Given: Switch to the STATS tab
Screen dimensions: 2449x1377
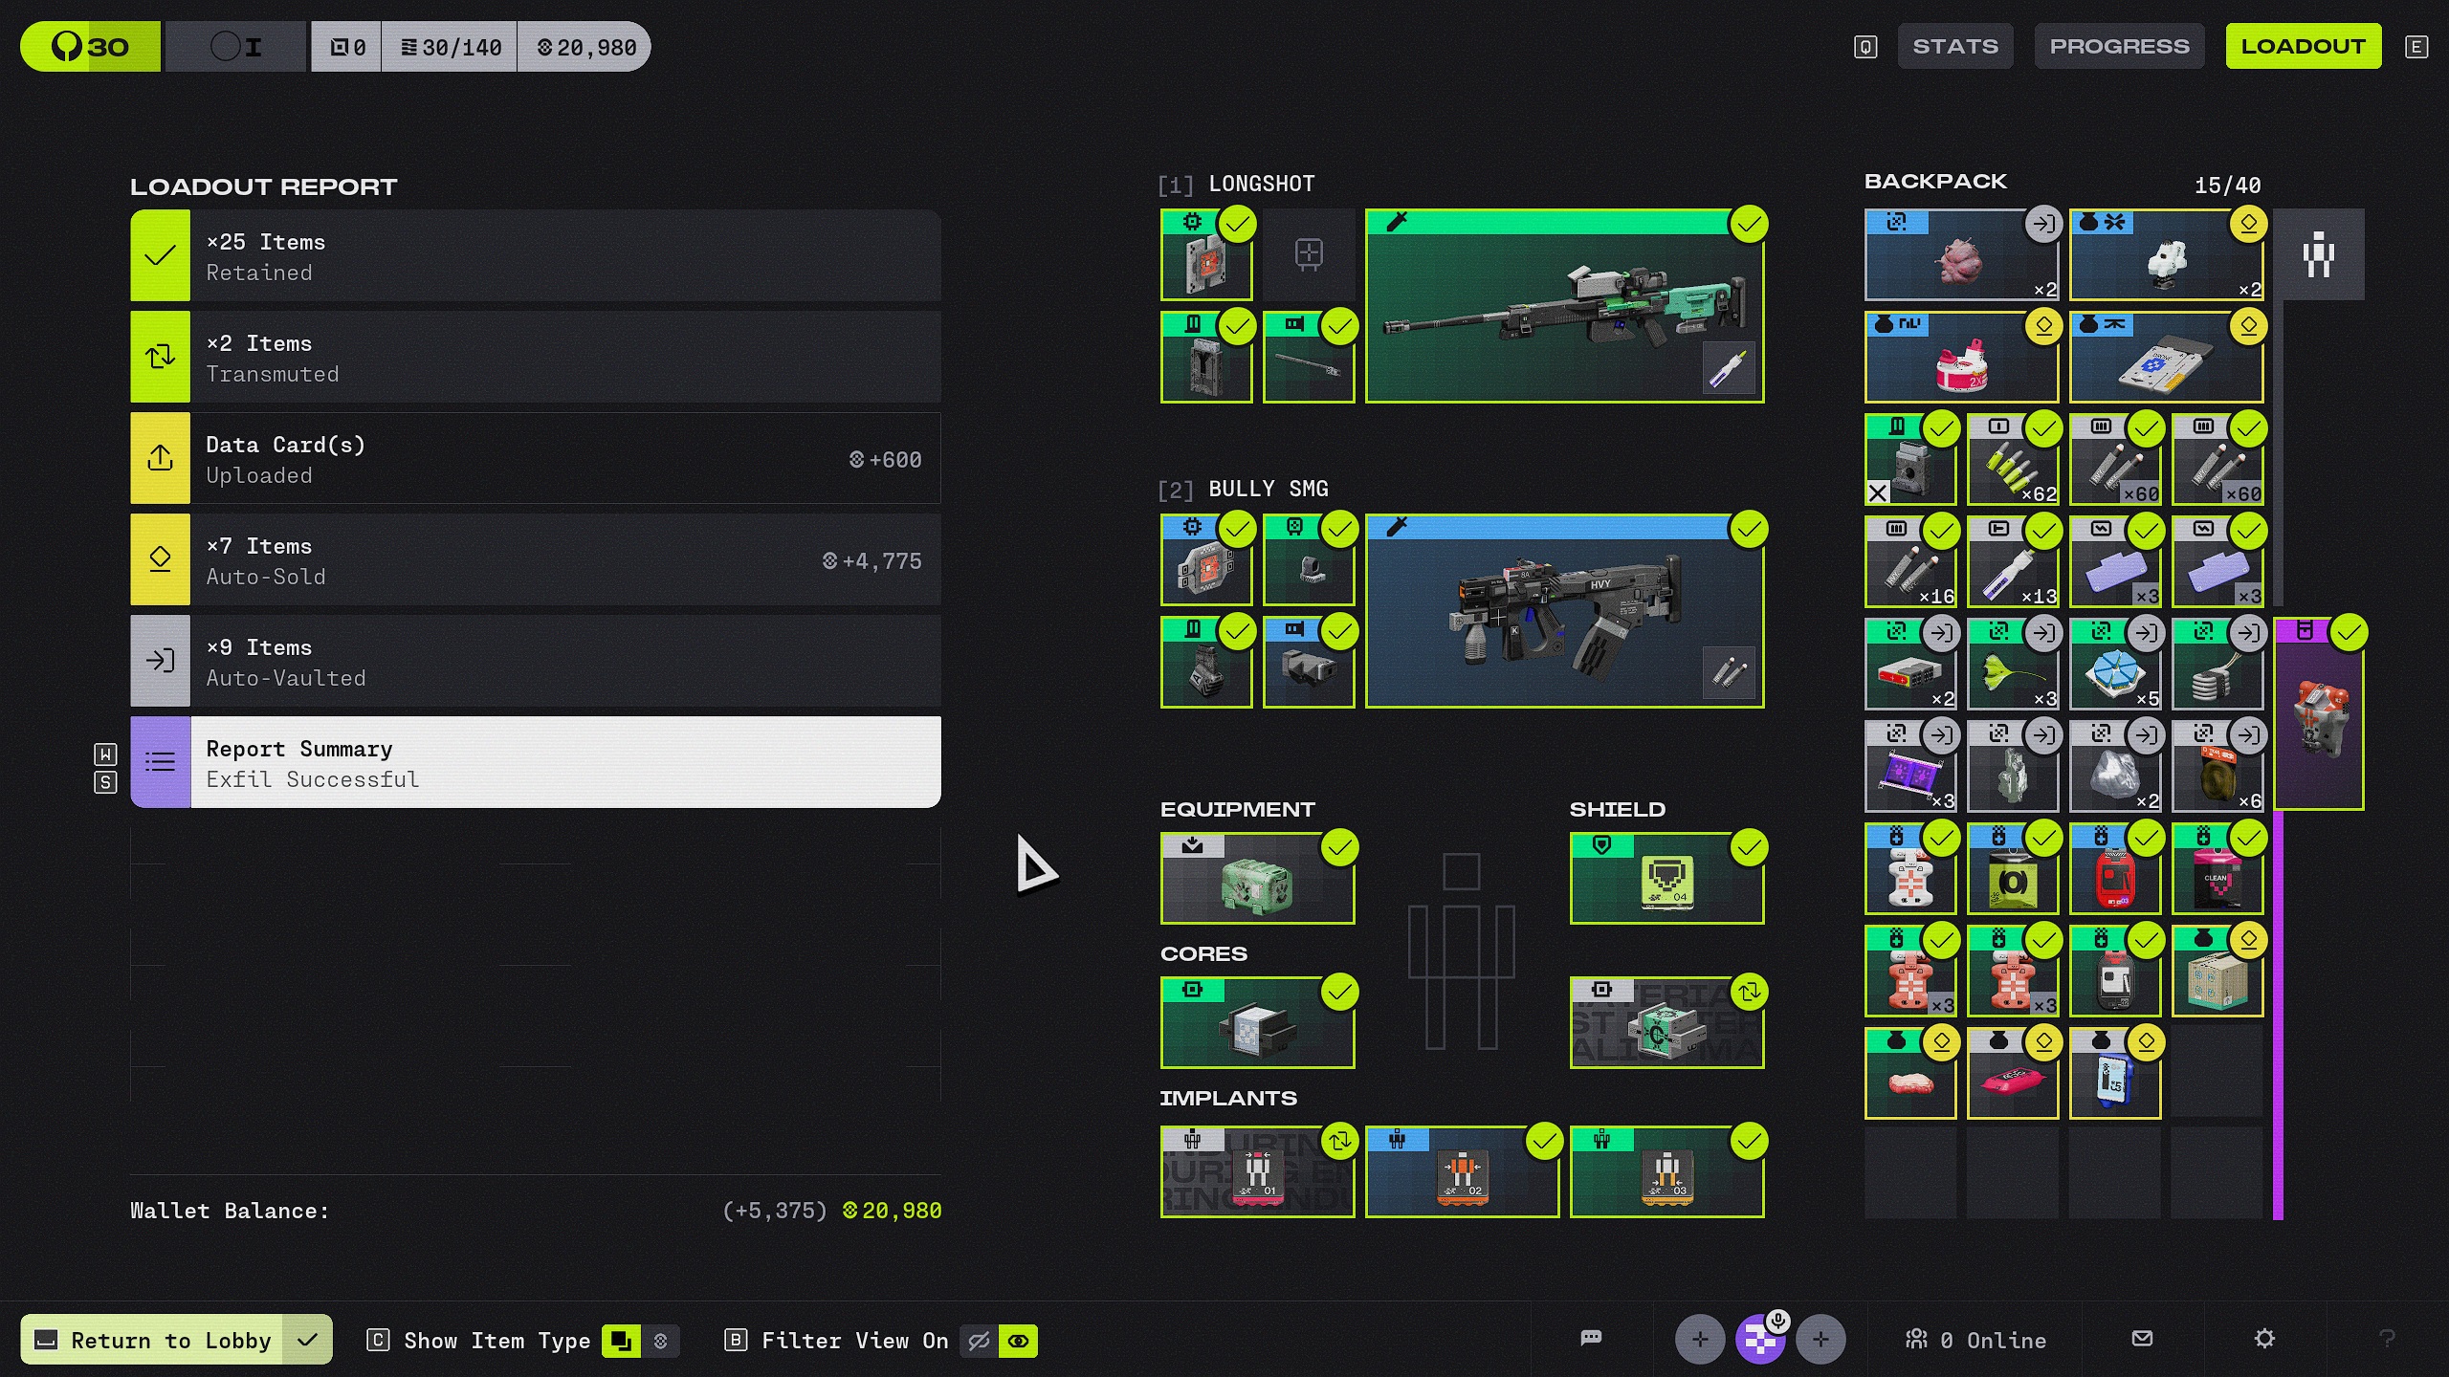Looking at the screenshot, I should 1954,46.
